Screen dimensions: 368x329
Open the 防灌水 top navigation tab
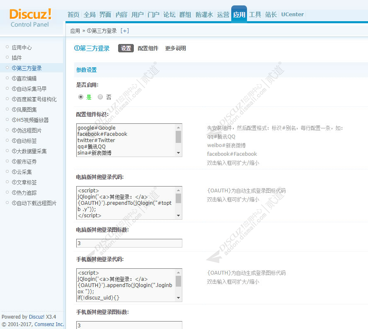pos(204,15)
